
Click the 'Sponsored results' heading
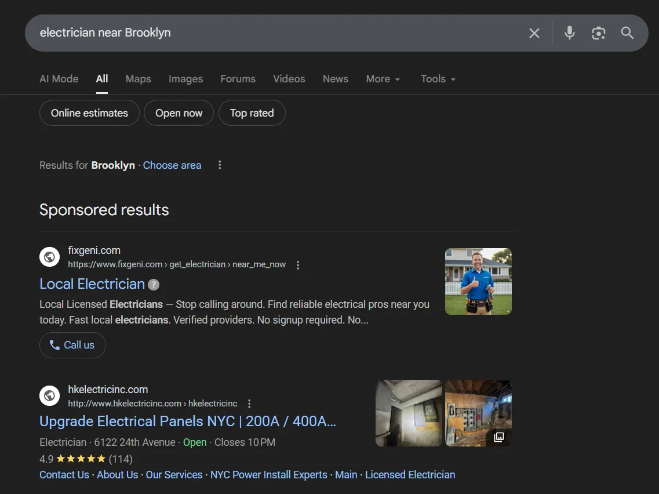[104, 210]
